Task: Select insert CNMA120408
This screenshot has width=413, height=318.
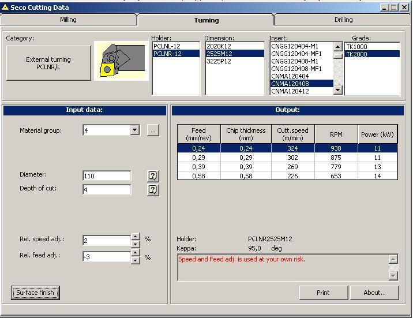Action: click(302, 84)
